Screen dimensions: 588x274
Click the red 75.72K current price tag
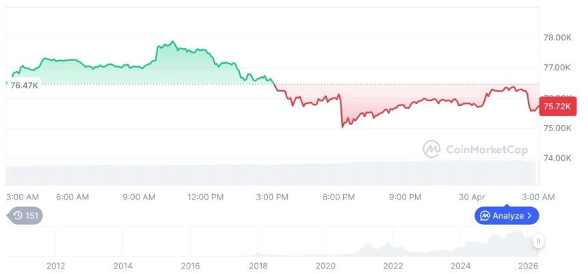coord(558,107)
